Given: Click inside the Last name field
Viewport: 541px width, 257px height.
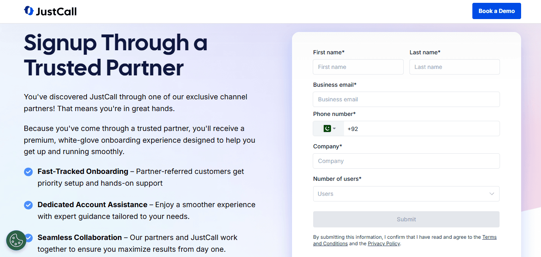Looking at the screenshot, I should tap(454, 66).
